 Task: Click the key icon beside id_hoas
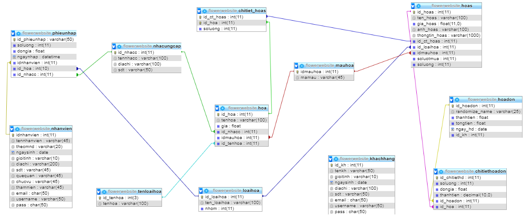click(414, 12)
